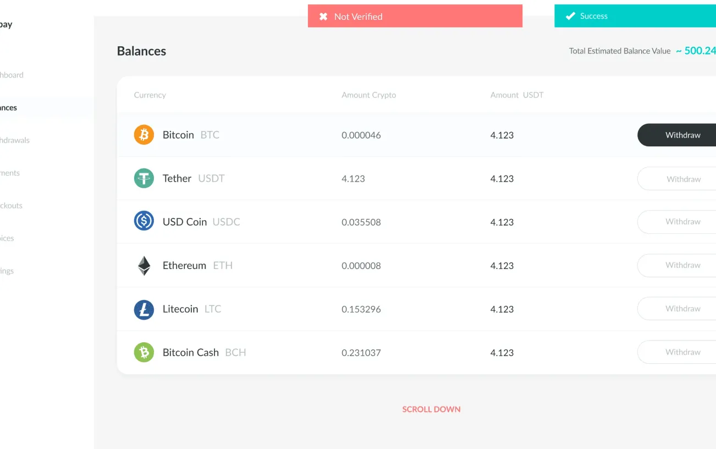Click the Amount USDT column header
This screenshot has width=716, height=449.
point(517,95)
